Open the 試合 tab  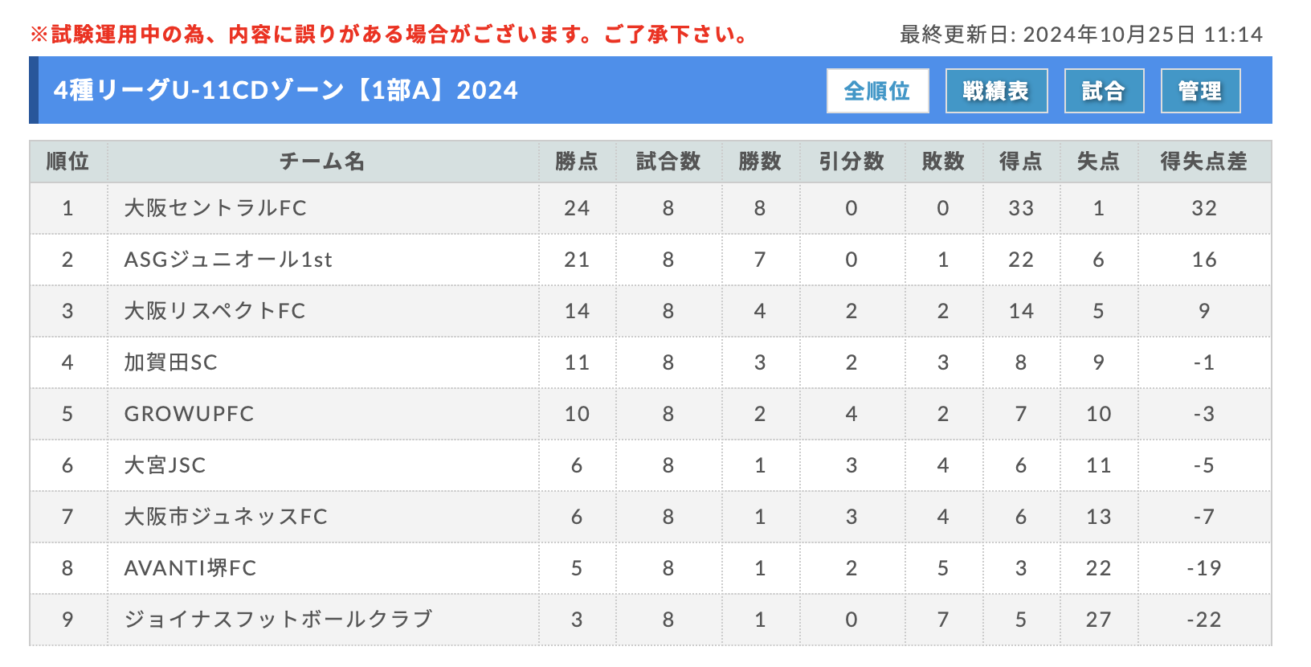click(1104, 91)
